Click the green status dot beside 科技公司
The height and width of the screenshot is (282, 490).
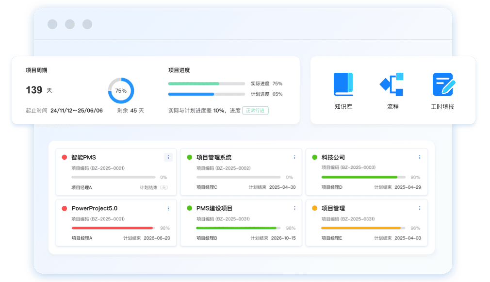click(315, 157)
